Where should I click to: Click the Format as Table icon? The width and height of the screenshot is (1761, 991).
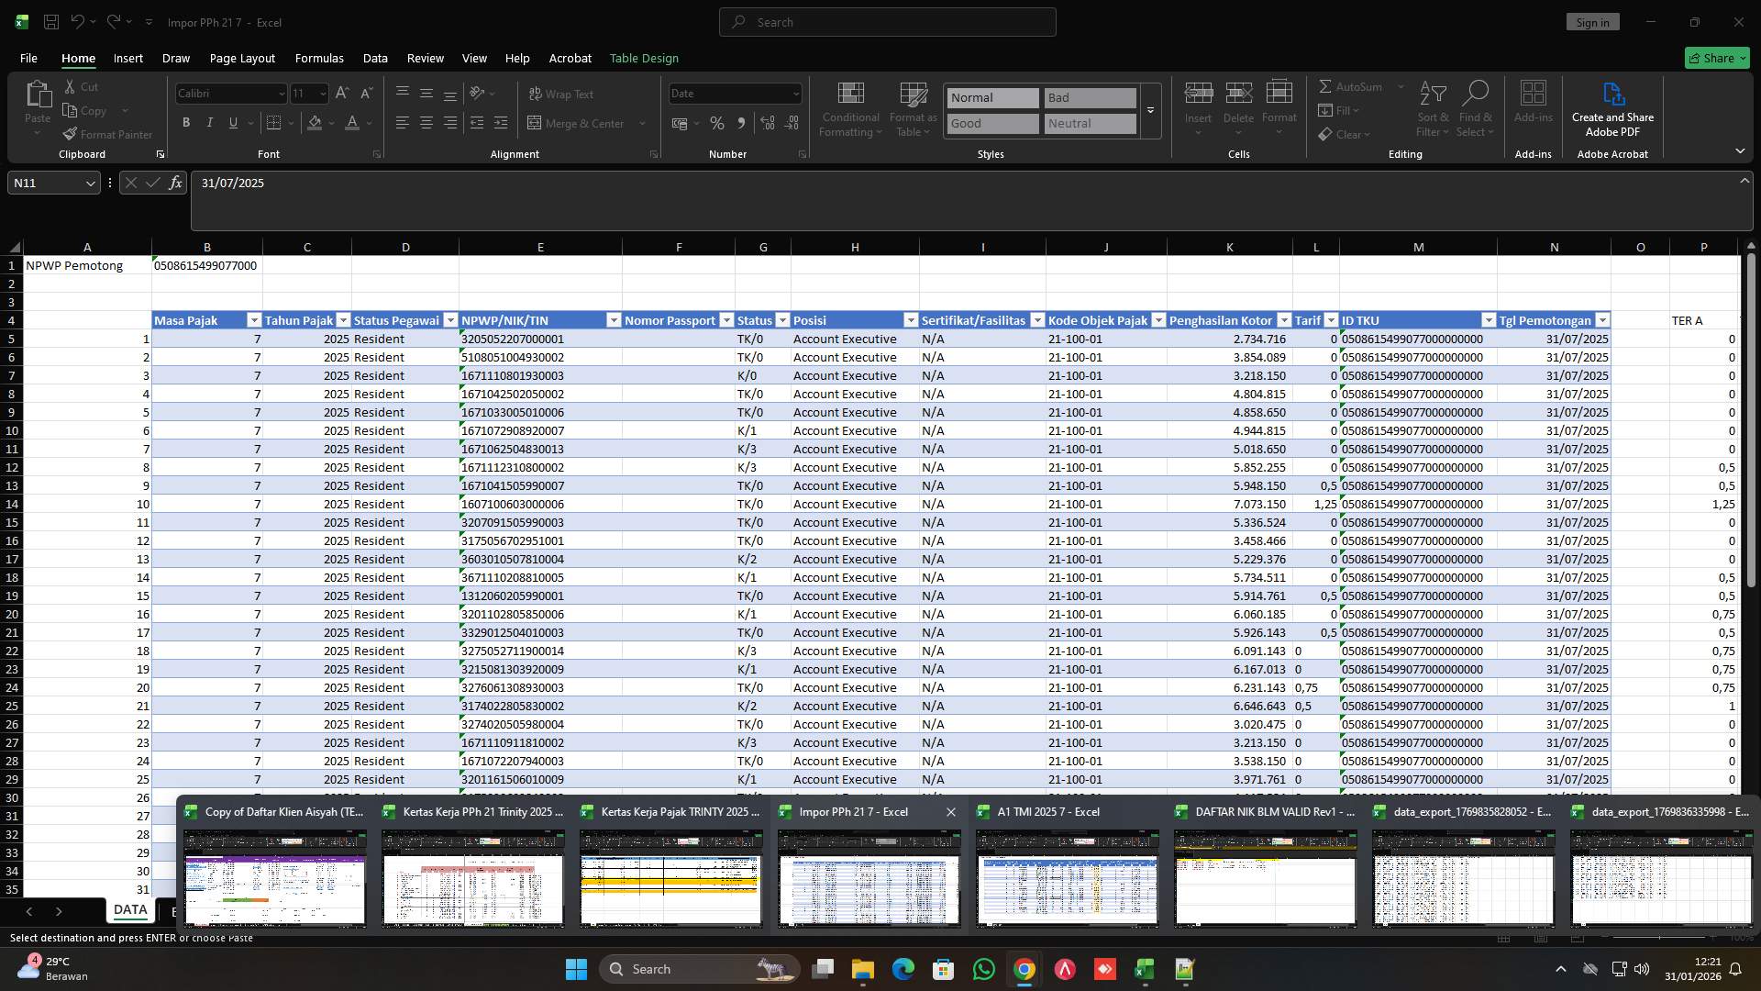913,108
